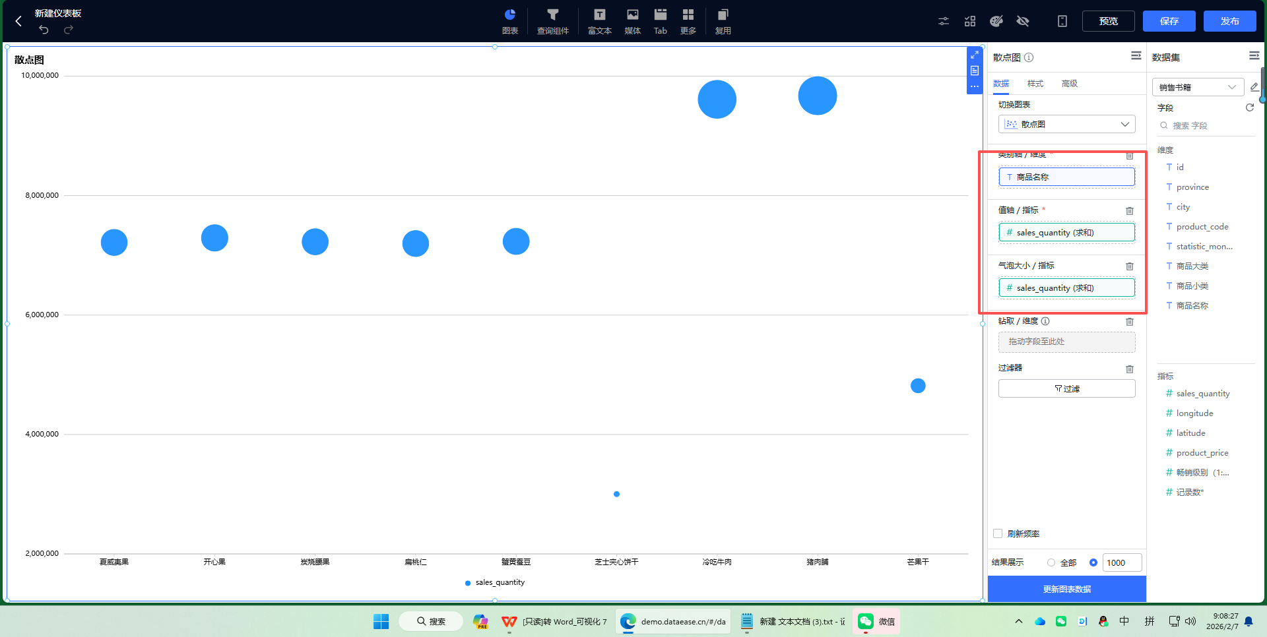Click the 更新图表数据 button
Image resolution: width=1267 pixels, height=637 pixels.
[1067, 589]
